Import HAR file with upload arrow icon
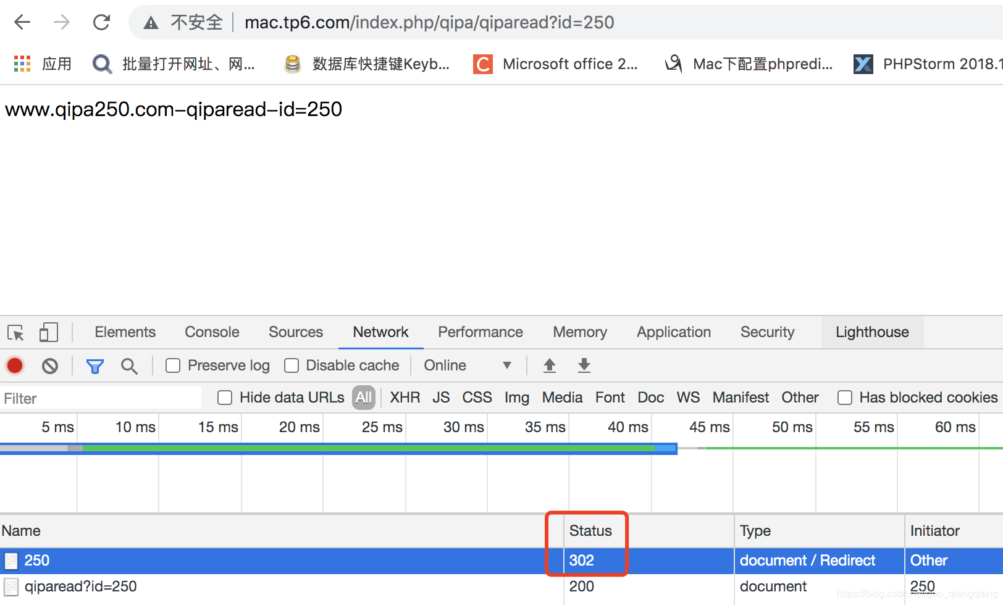Screen dimensions: 1003x605 (549, 365)
